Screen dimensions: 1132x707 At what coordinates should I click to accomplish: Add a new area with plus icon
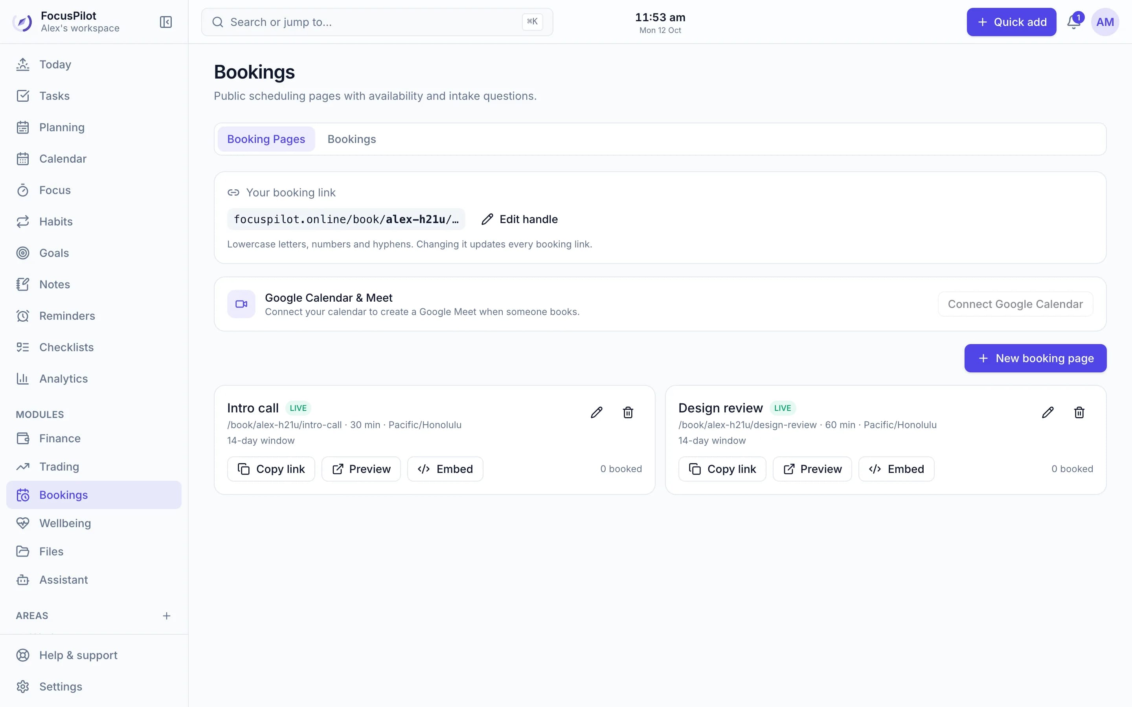[167, 616]
